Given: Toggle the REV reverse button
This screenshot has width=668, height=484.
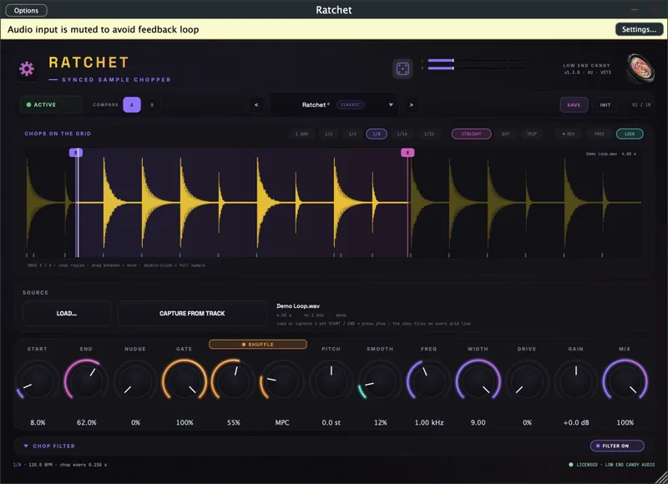Looking at the screenshot, I should [x=568, y=134].
